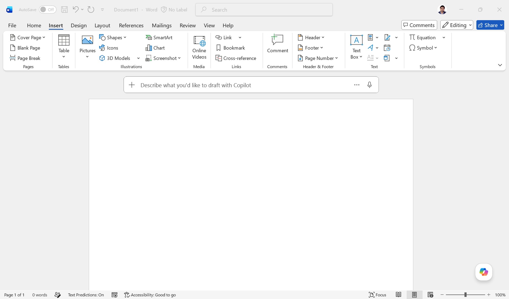509x299 pixels.
Task: Insert a SmartArt graphic
Action: point(159,37)
